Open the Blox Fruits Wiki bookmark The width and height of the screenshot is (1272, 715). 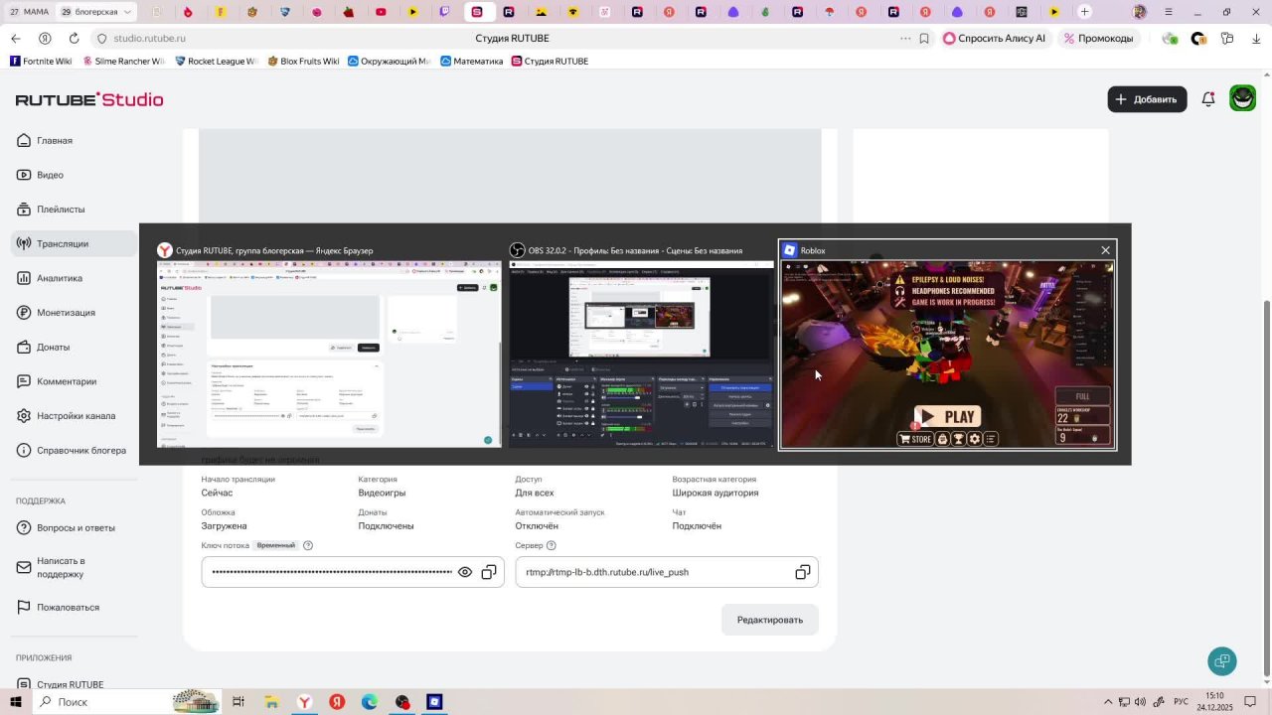[303, 62]
